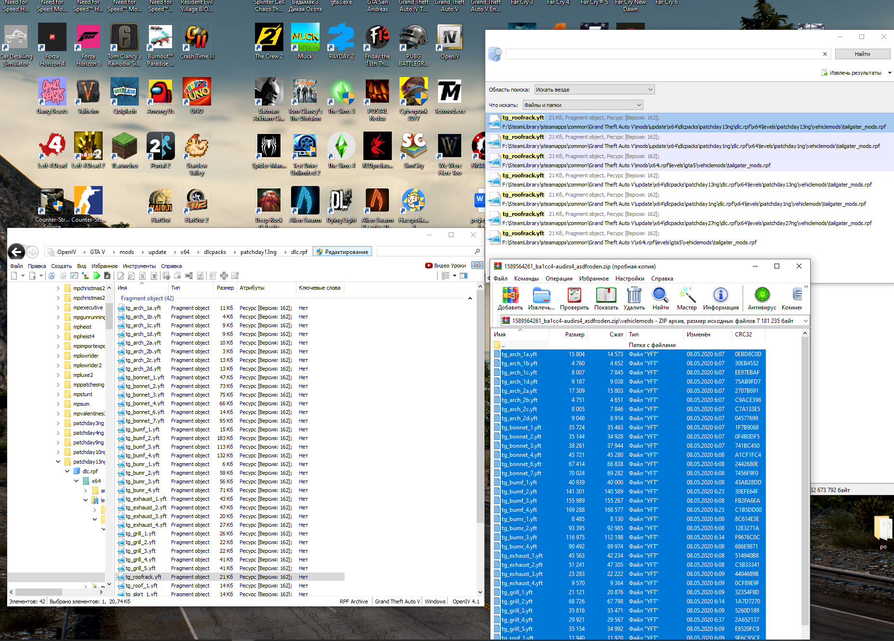Open the OpenIV desktop shortcut
The image size is (894, 641).
tap(450, 41)
